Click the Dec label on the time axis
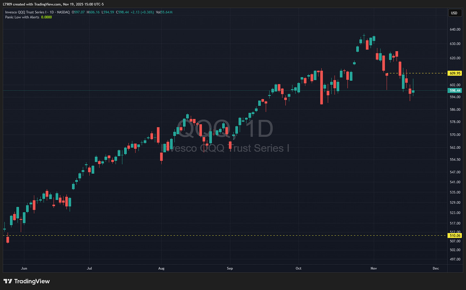Image resolution: width=466 pixels, height=290 pixels. coord(436,268)
